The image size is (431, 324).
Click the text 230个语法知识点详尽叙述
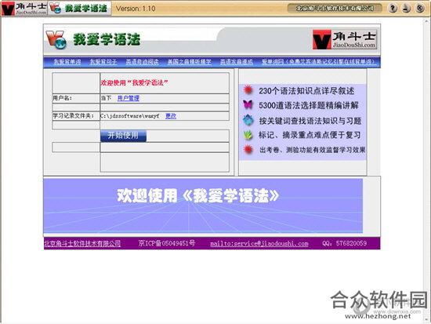(x=306, y=91)
